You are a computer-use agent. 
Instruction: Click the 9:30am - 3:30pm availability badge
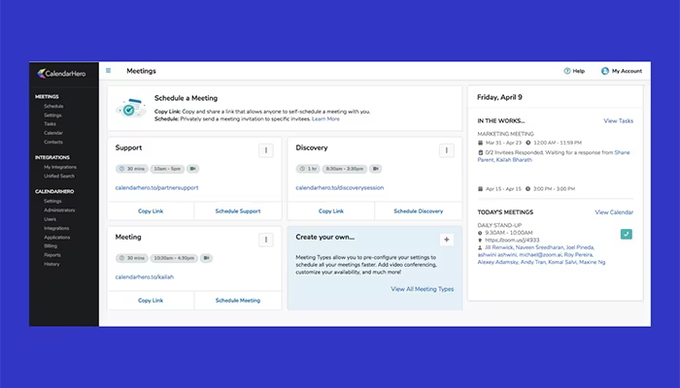(345, 169)
